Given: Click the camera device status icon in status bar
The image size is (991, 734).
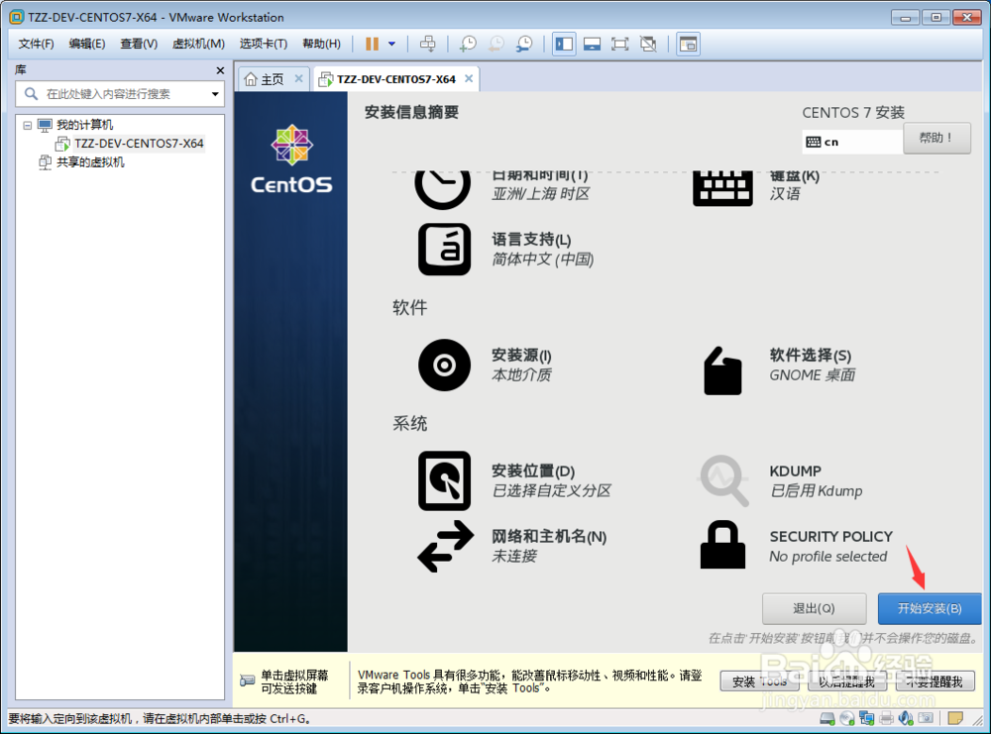Looking at the screenshot, I should (926, 718).
